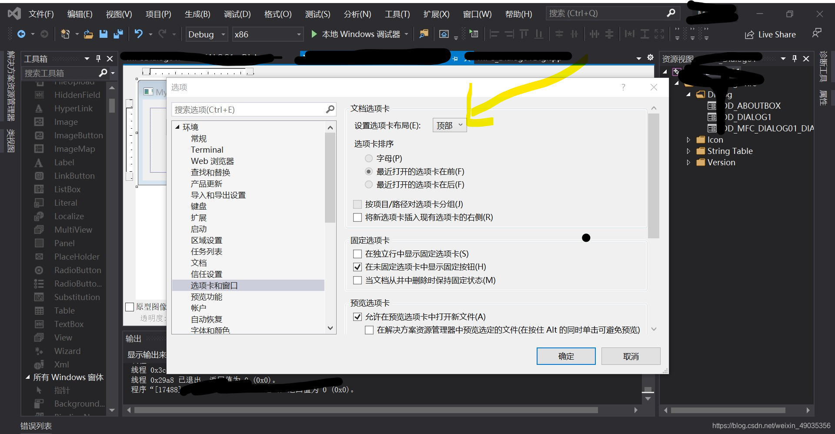Toggle preview selected files in Solution Explorer
This screenshot has height=434, width=835.
click(x=369, y=330)
